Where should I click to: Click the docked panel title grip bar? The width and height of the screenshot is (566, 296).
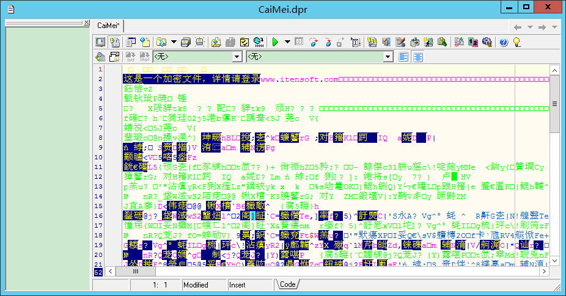coord(44,23)
